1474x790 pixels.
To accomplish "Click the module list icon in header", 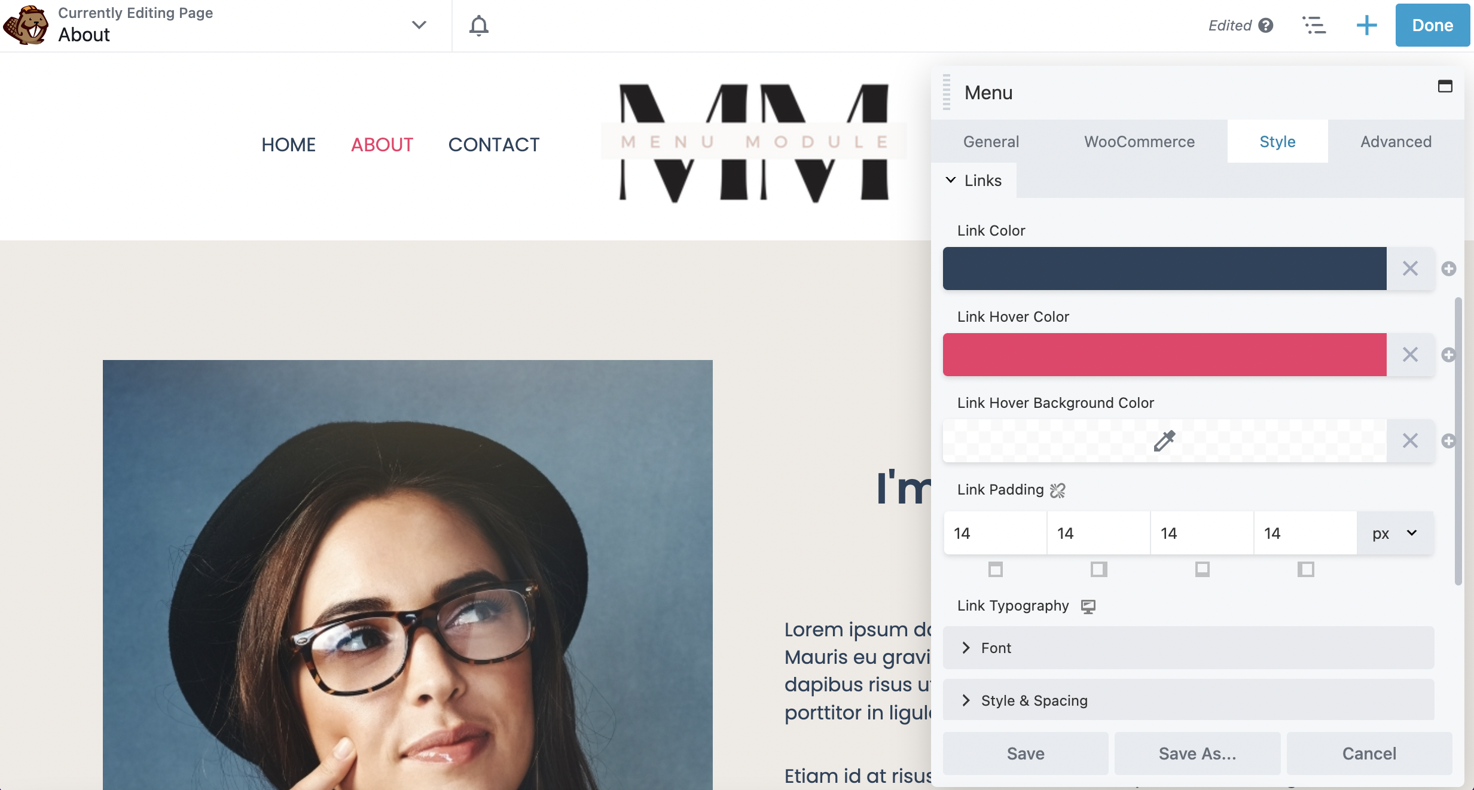I will click(1315, 25).
